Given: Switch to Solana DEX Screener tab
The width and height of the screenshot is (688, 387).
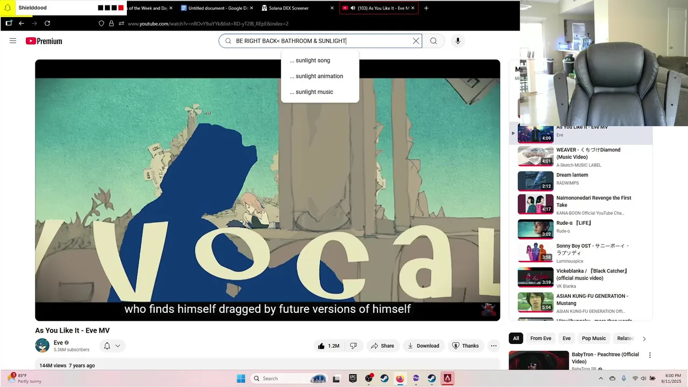Looking at the screenshot, I should click(298, 8).
